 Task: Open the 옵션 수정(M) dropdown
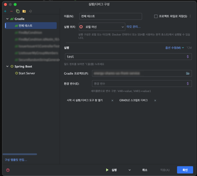click(x=174, y=48)
